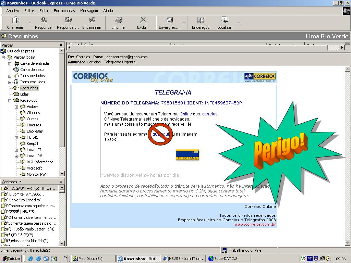This screenshot has width=351, height=263.
Task: Open Localizar dropdown arrow
Action: (239, 23)
